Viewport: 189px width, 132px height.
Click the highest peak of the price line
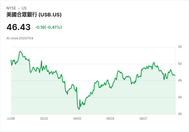pyautogui.click(x=20, y=51)
